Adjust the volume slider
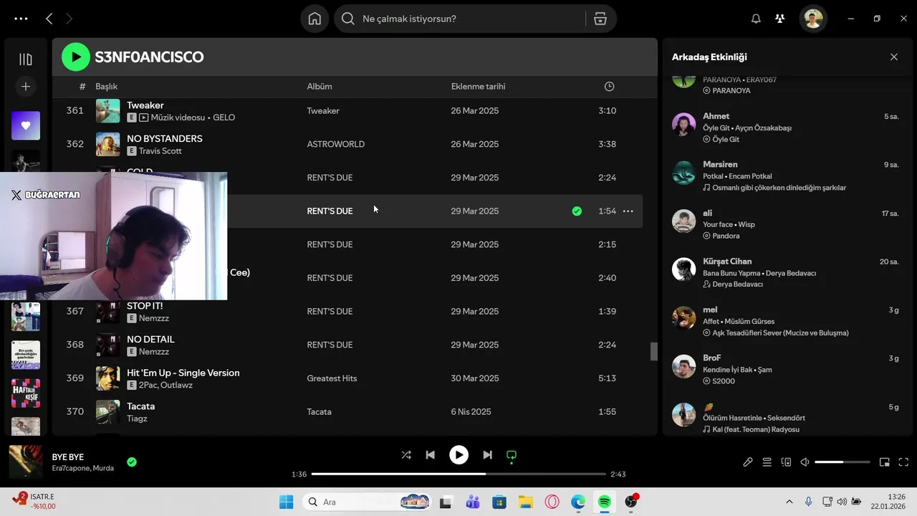 tap(842, 462)
